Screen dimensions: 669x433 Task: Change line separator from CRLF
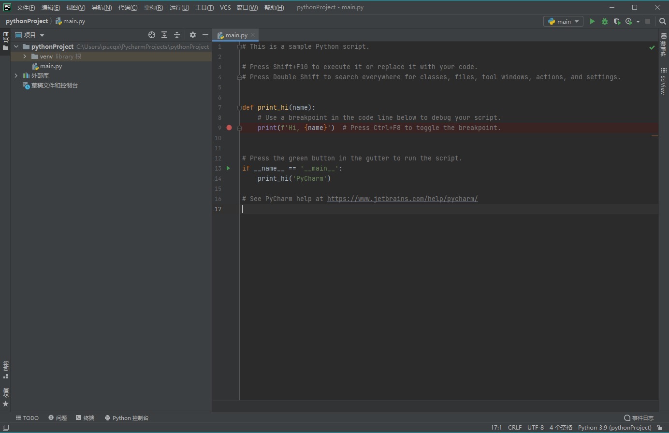pos(514,427)
